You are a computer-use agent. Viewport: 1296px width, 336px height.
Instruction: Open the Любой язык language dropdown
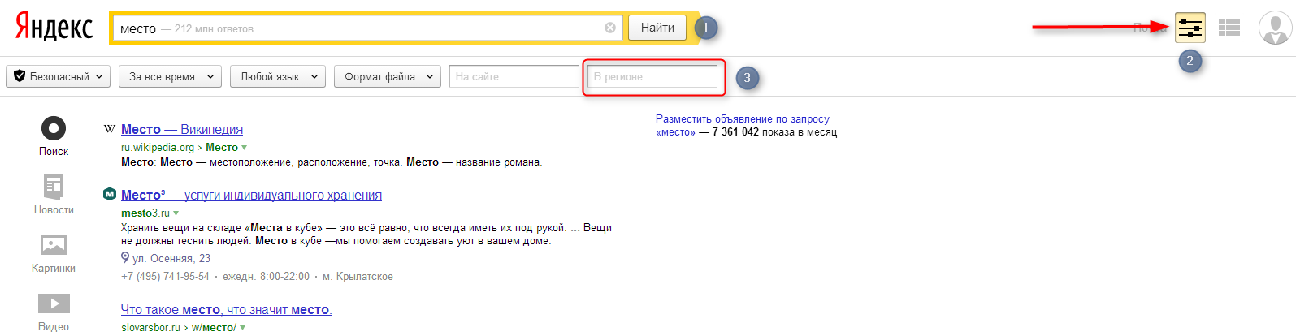[x=278, y=76]
